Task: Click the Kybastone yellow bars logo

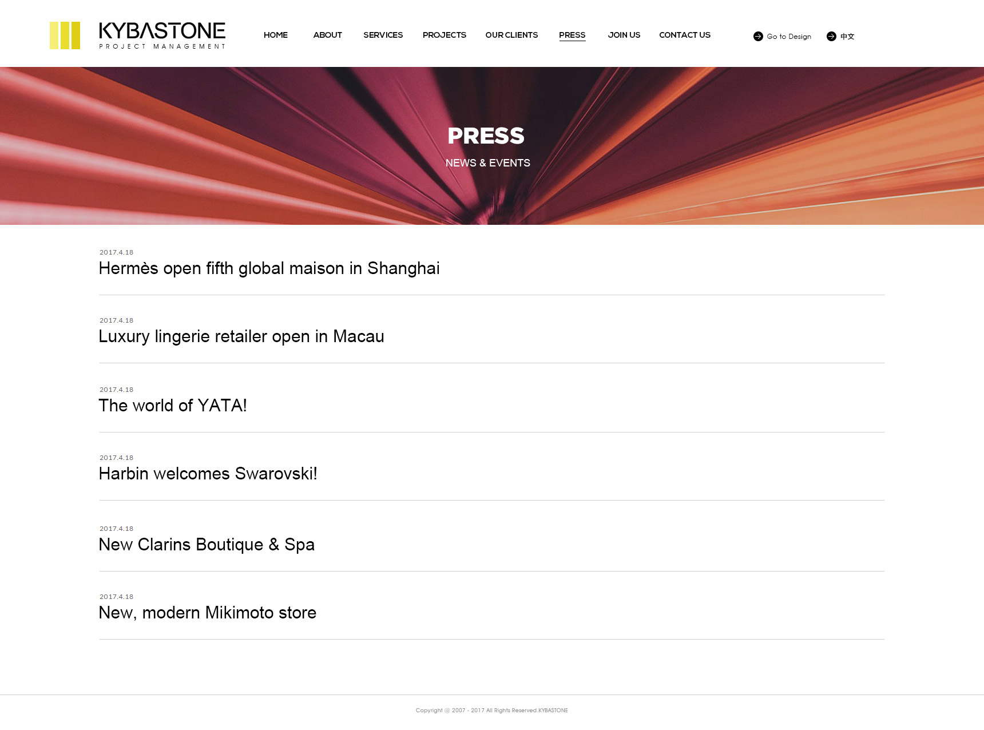Action: tap(65, 35)
